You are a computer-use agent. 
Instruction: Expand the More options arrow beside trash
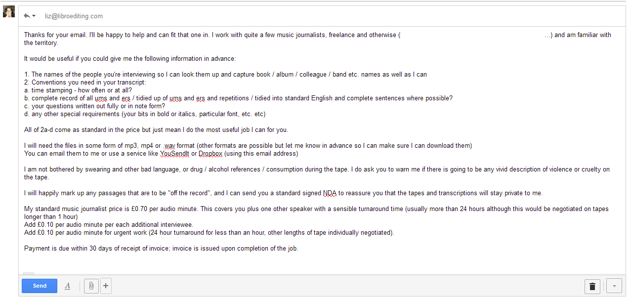point(614,286)
